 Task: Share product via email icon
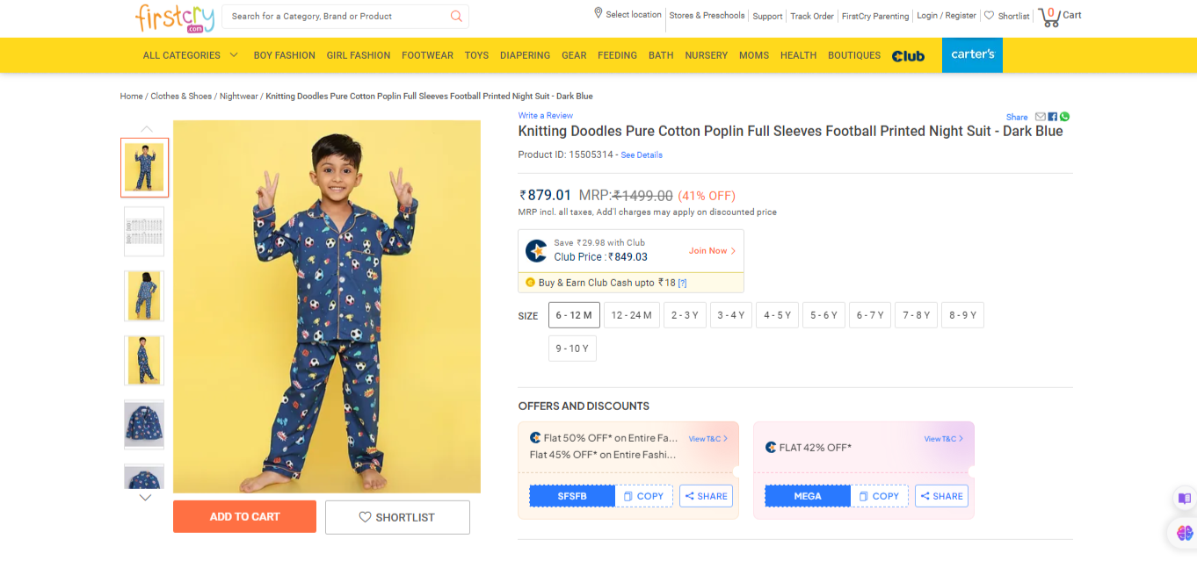(1041, 117)
